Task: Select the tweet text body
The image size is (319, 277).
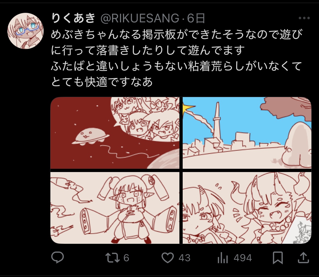Action: (x=177, y=58)
